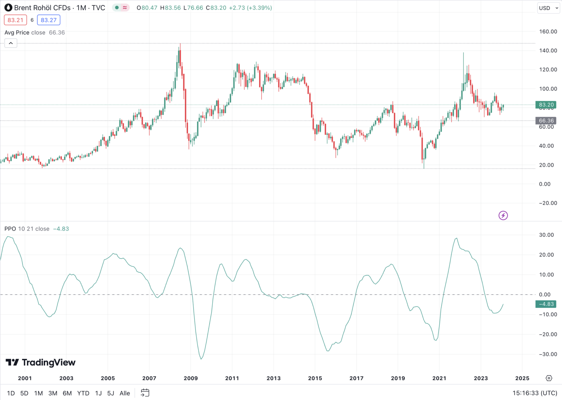
Task: Click the blue 83.27 buy price button
Action: pyautogui.click(x=49, y=20)
